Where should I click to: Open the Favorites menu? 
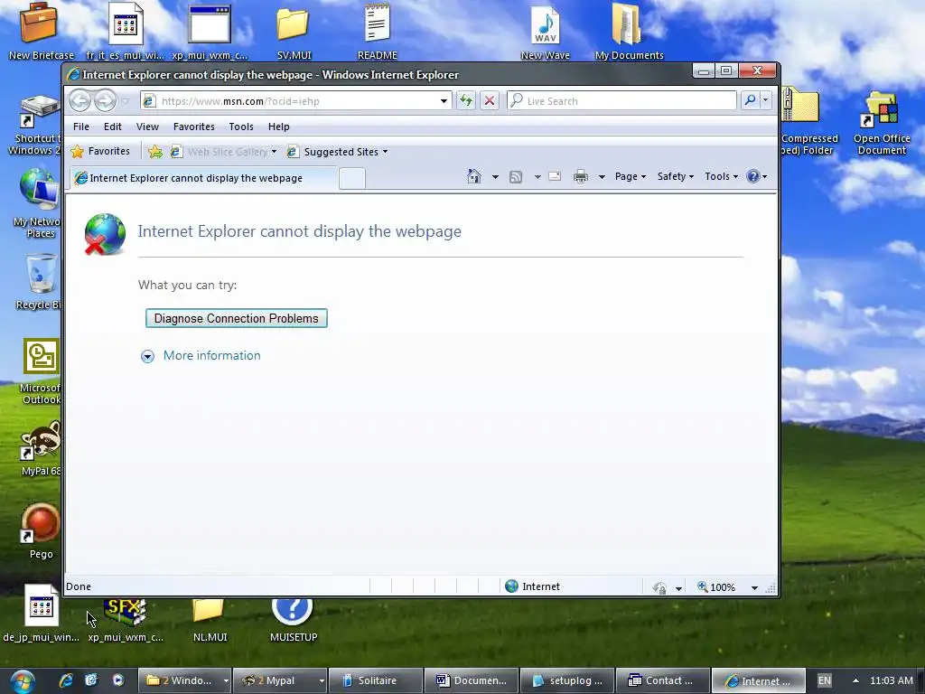coord(193,127)
